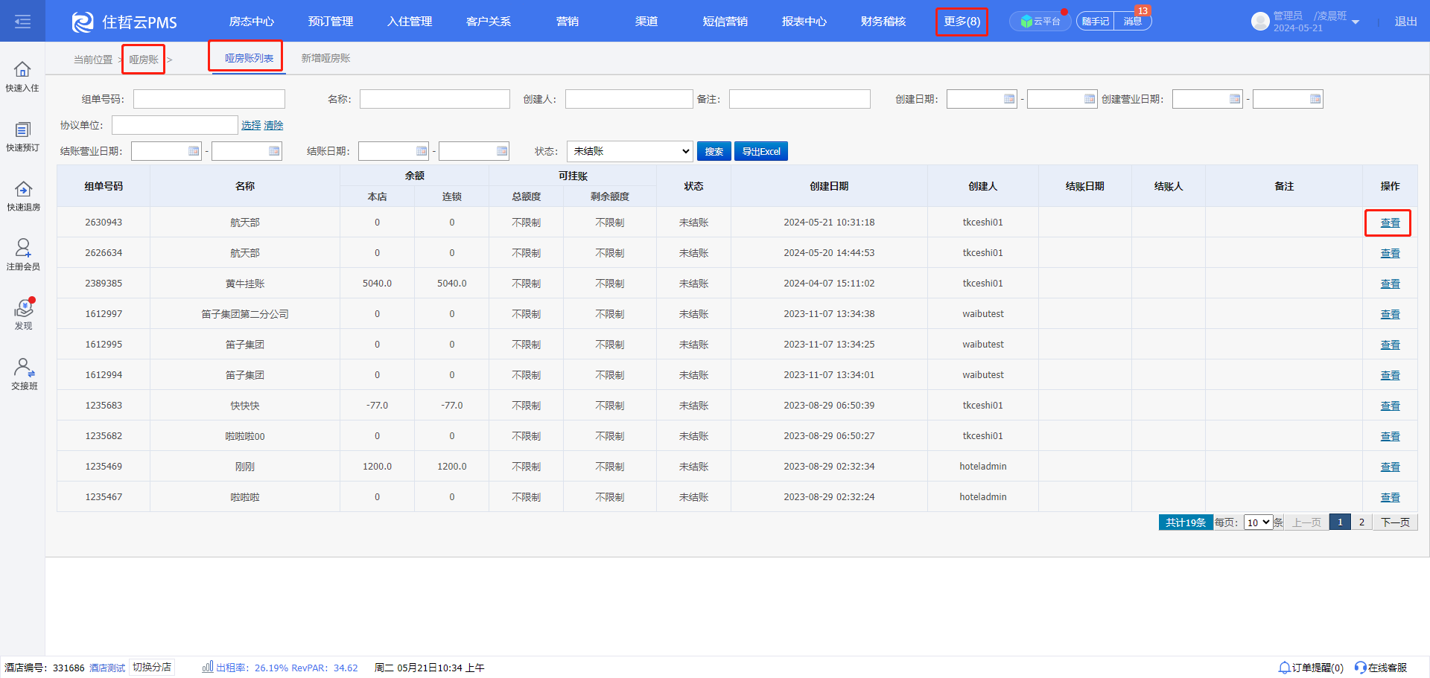The image size is (1430, 678).
Task: Open 渠道 menu
Action: pyautogui.click(x=646, y=22)
